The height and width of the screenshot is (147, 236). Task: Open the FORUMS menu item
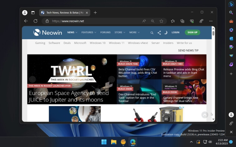coord(106,32)
